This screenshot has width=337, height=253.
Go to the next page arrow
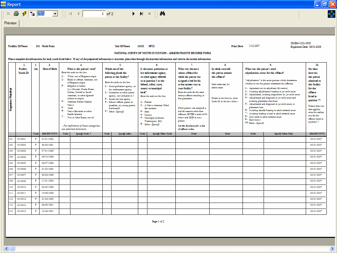click(x=134, y=14)
